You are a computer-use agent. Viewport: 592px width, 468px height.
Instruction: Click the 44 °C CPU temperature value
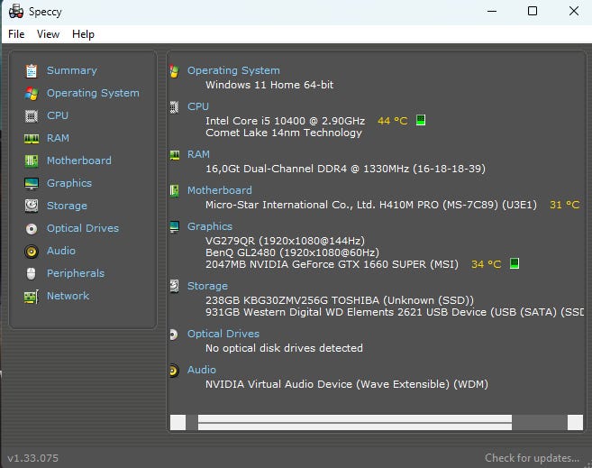point(393,121)
